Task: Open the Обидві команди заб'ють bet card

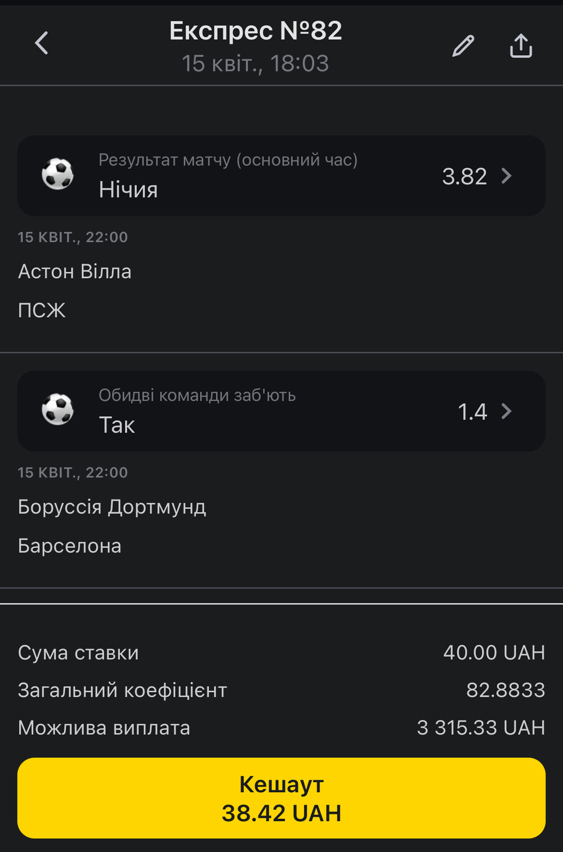Action: (x=281, y=411)
